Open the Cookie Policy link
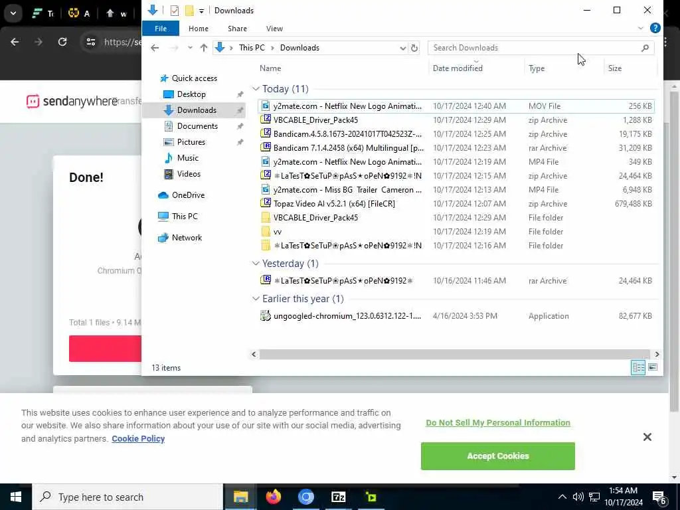680x510 pixels. coord(138,439)
